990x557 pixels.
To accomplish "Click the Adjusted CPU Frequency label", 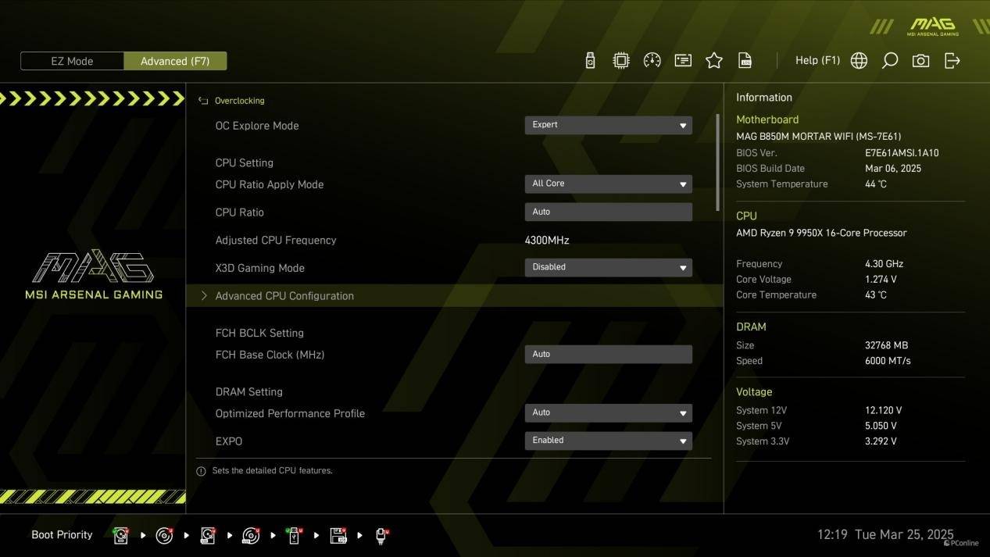I will pyautogui.click(x=276, y=240).
